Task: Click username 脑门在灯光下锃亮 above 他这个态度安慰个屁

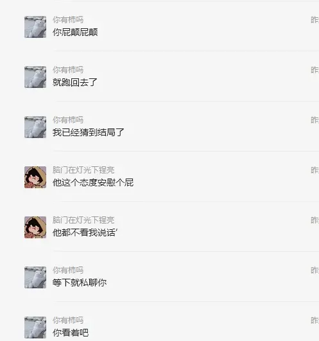Action: coord(83,170)
